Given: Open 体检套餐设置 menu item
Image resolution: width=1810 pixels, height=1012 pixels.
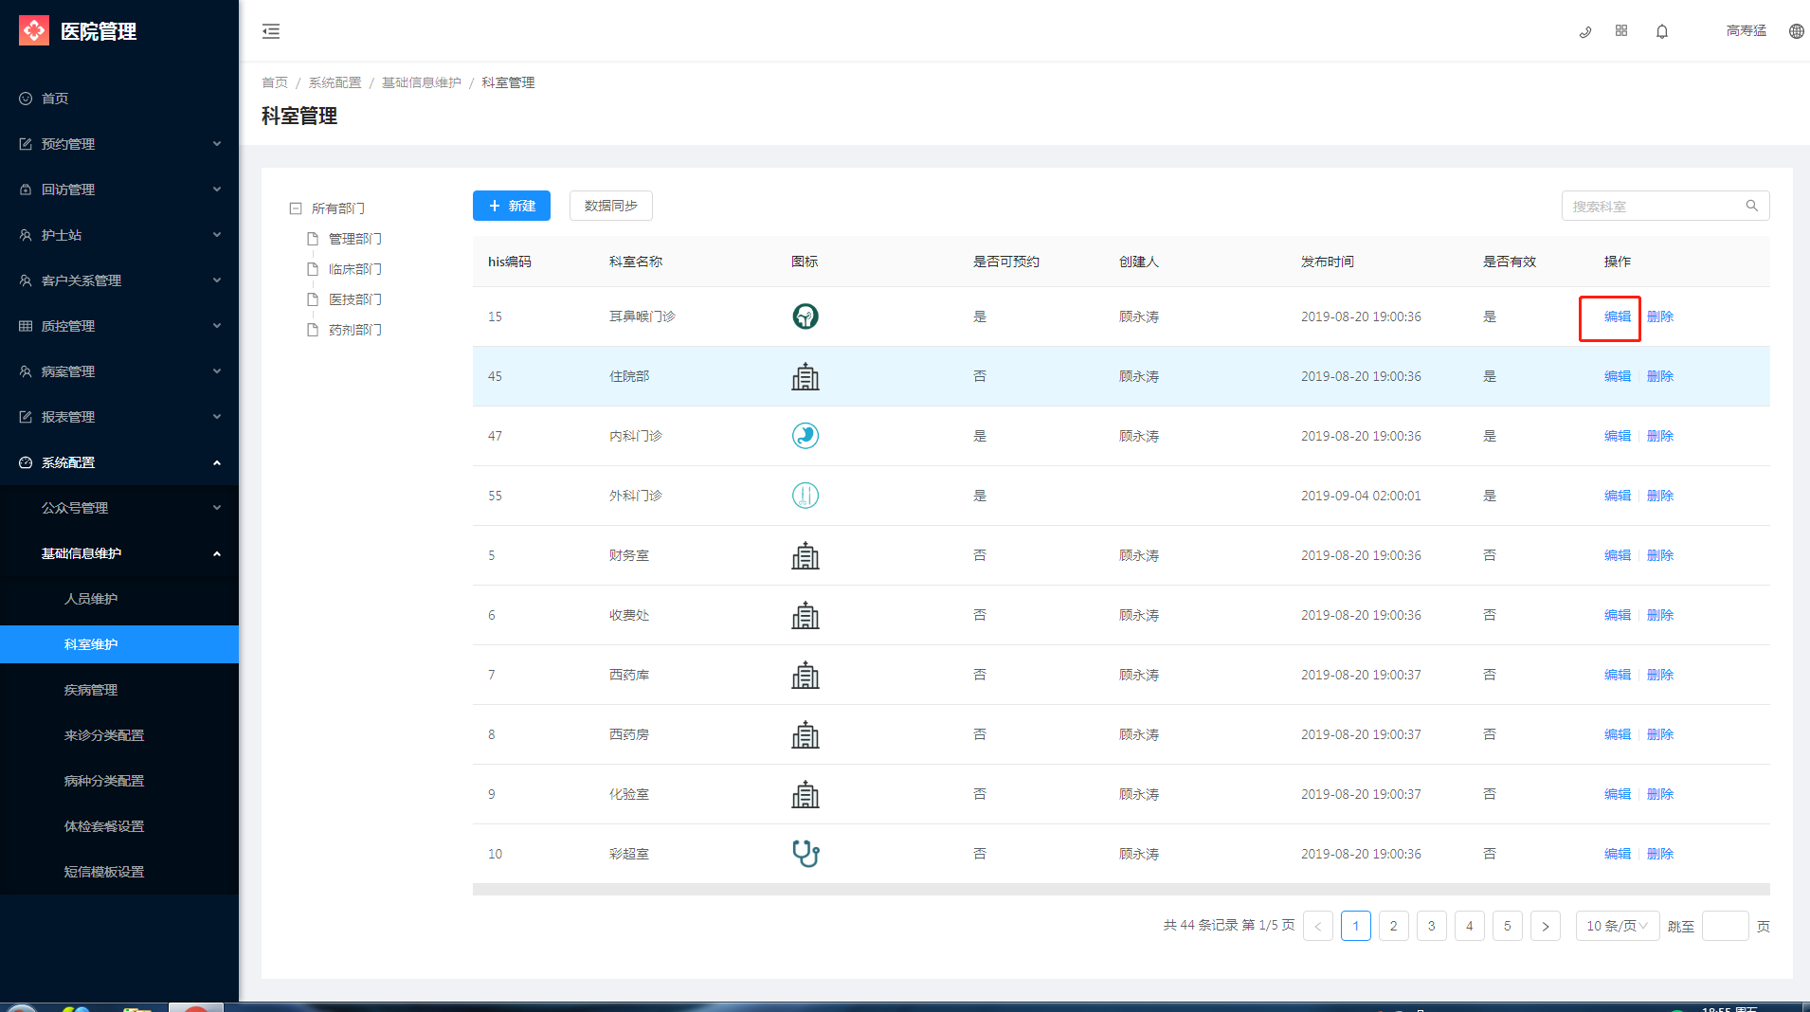Looking at the screenshot, I should [x=119, y=826].
